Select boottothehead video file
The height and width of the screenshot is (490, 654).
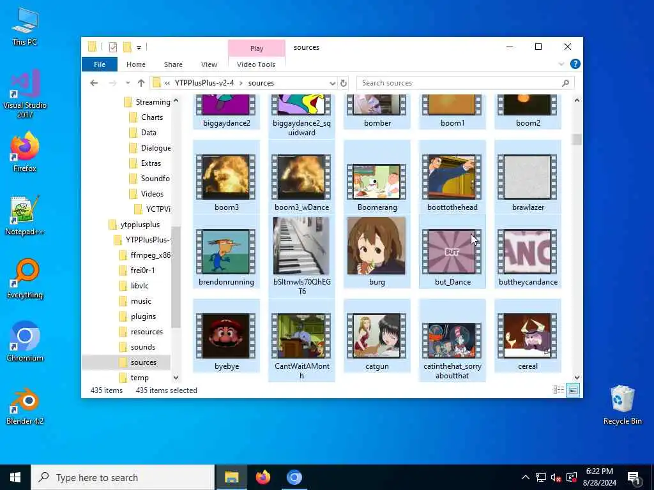452,176
